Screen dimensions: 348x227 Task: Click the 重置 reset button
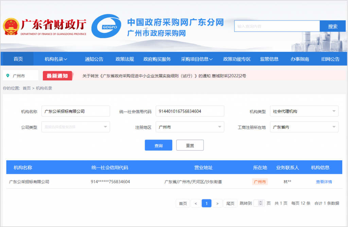190,145
